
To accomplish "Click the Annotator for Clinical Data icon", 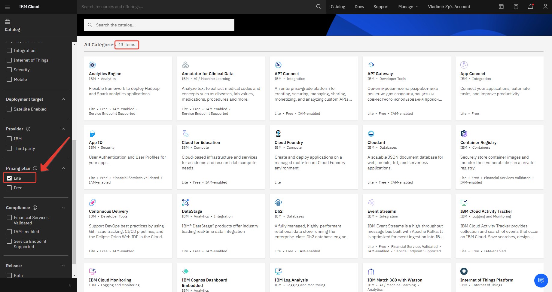I will [x=185, y=65].
